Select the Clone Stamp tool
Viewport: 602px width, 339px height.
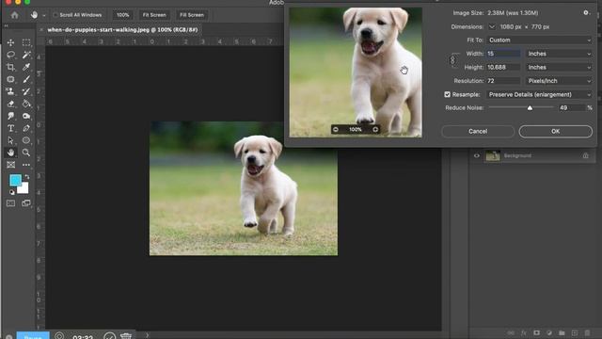click(10, 91)
